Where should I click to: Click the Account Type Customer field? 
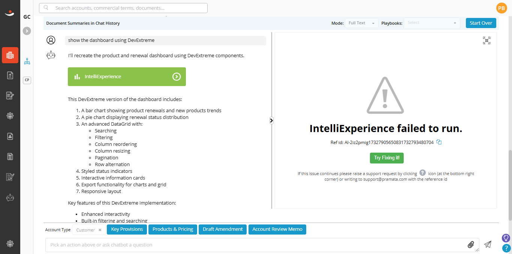88,230
